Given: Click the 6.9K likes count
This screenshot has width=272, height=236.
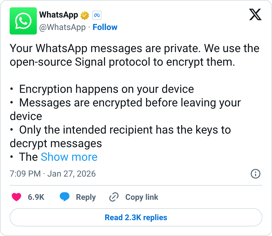Looking at the screenshot, I should (36, 197).
